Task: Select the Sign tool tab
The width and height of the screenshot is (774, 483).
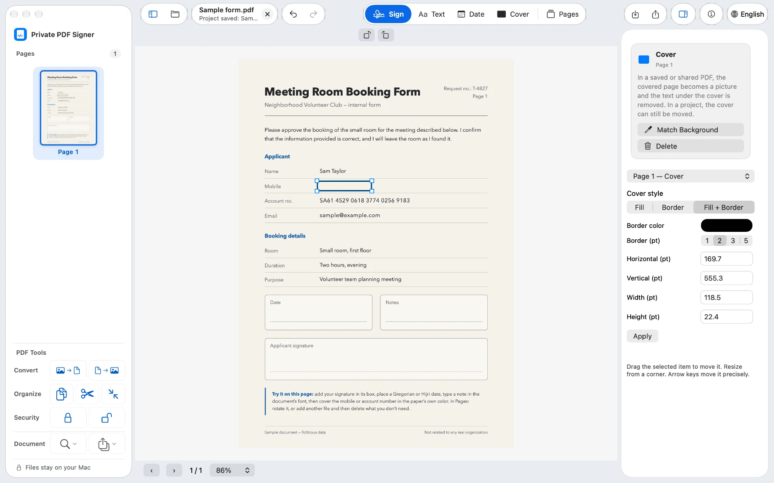Action: 388,14
